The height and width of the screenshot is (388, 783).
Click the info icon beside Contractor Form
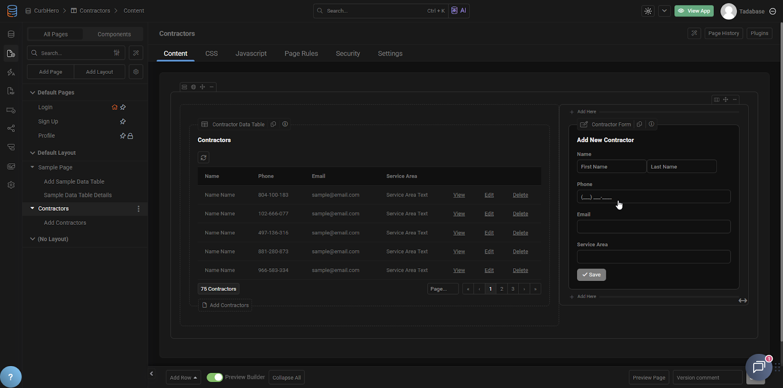click(651, 124)
